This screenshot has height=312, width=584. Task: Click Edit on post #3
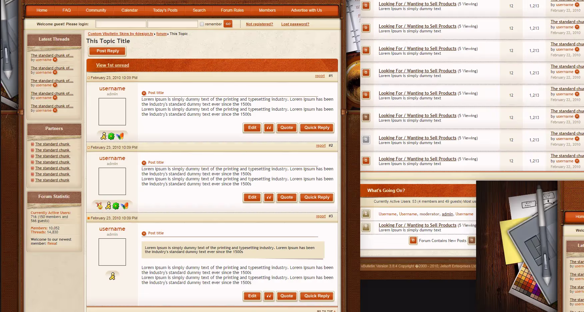click(252, 296)
